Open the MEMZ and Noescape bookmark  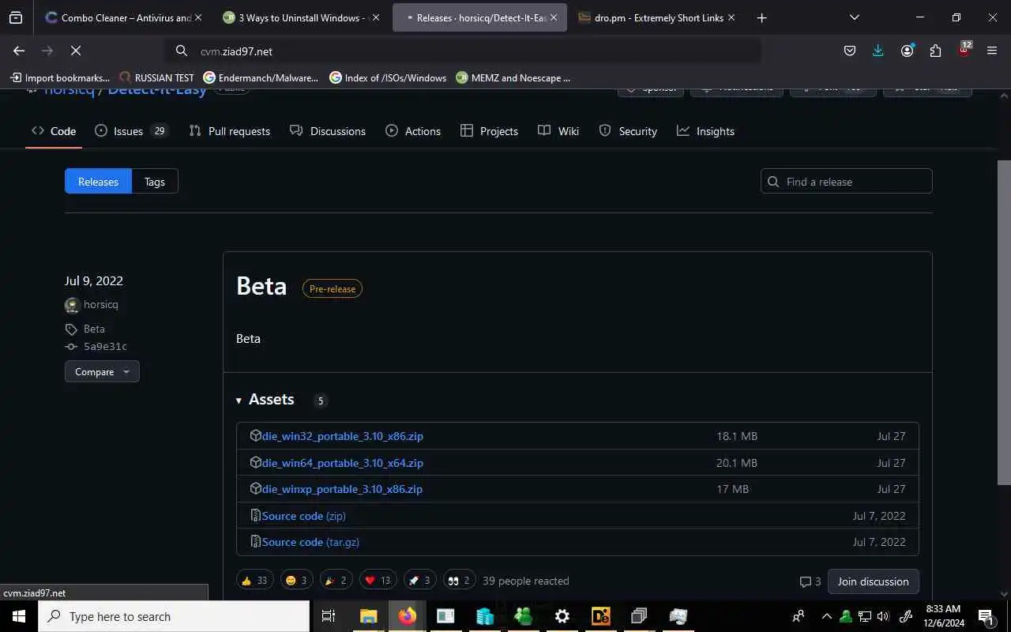tap(513, 77)
